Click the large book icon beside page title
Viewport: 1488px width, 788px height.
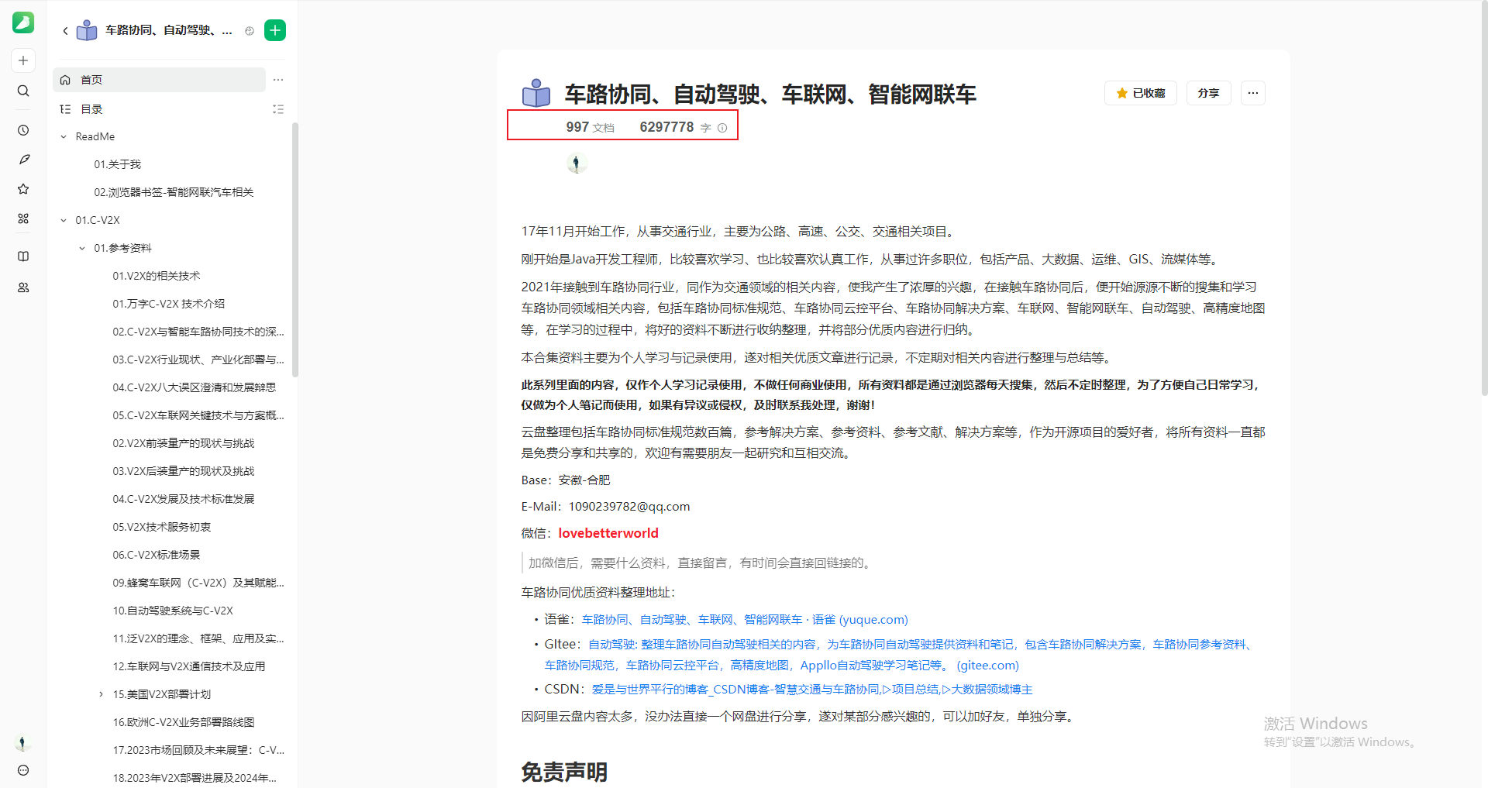536,94
